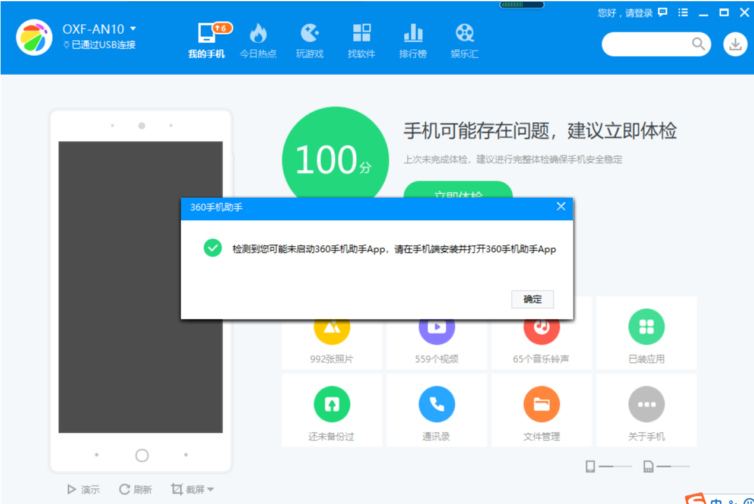Click the Sogou input method icon

point(695,499)
